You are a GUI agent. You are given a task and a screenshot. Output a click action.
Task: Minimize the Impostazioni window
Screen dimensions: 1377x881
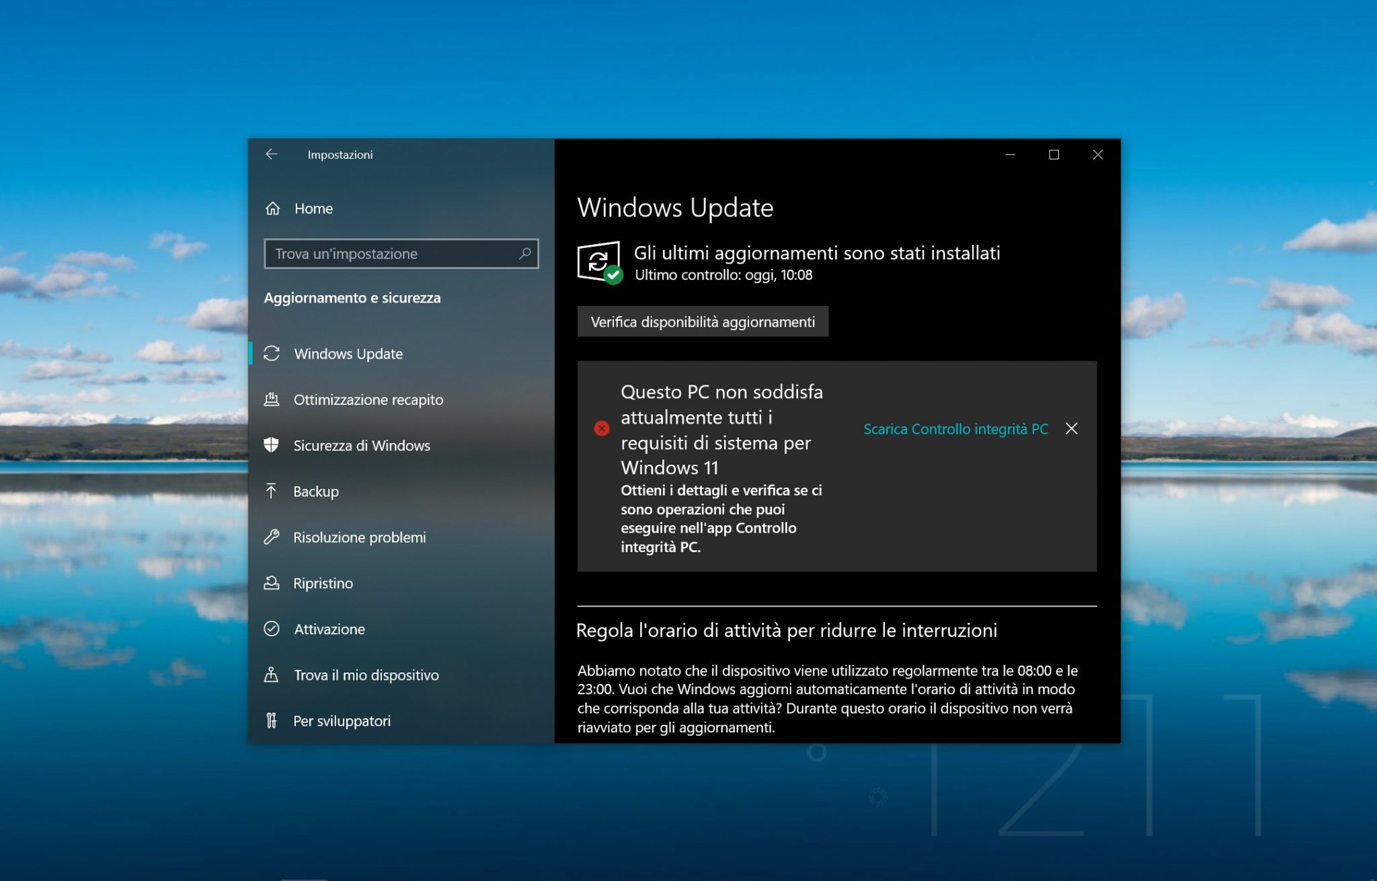[x=1010, y=155]
